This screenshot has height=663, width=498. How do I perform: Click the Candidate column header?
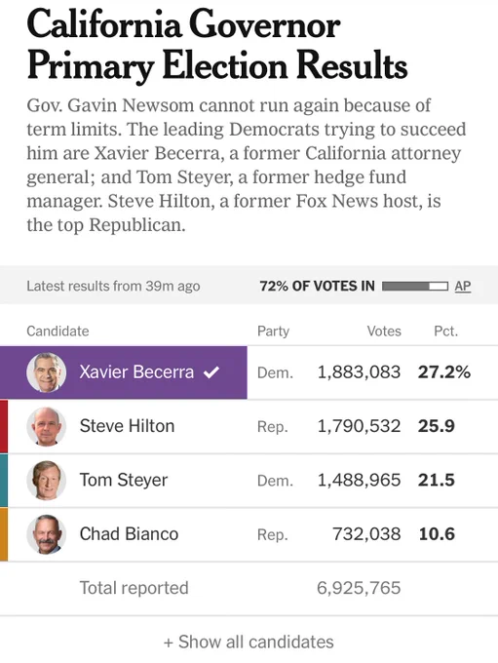tap(57, 331)
